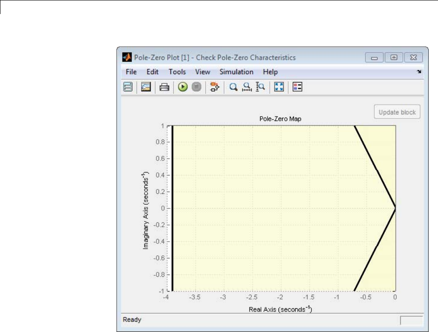The height and width of the screenshot is (332, 438).
Task: Open the Edit menu
Action: [x=152, y=72]
